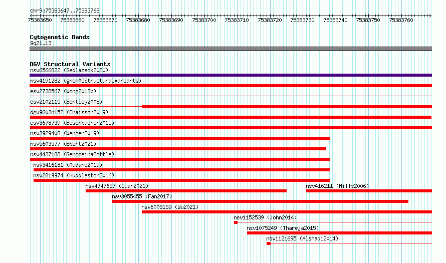This screenshot has height=263, width=446.
Task: Select the red bar under nsv416211 (Mills2006)
Action: point(369,191)
